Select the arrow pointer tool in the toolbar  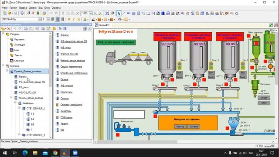119,14
